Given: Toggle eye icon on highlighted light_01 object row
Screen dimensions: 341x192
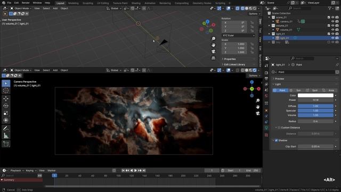Looking at the screenshot, I should [x=332, y=38].
